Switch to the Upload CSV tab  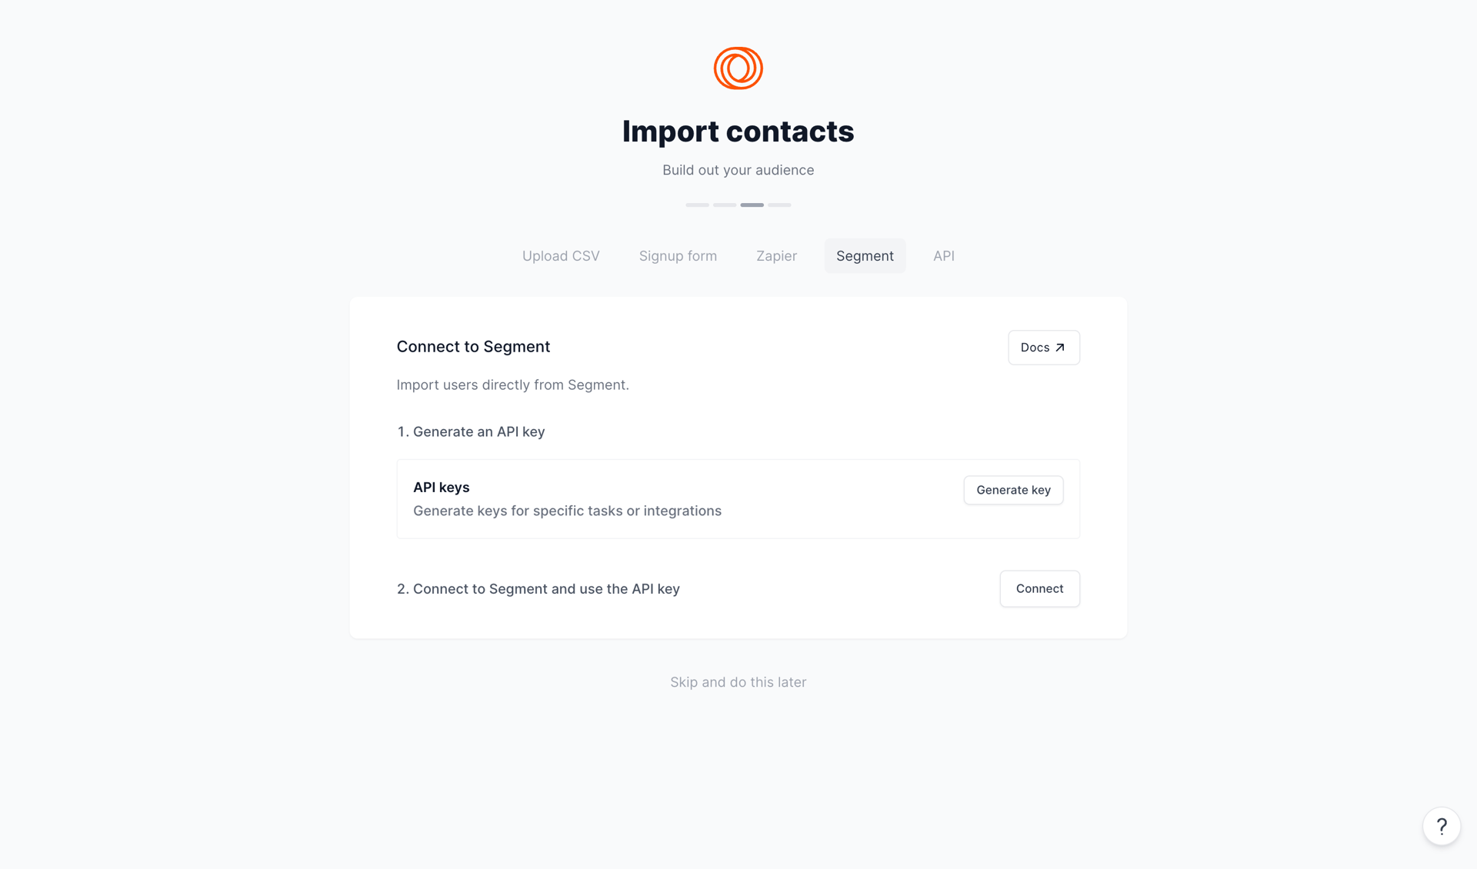(x=560, y=255)
